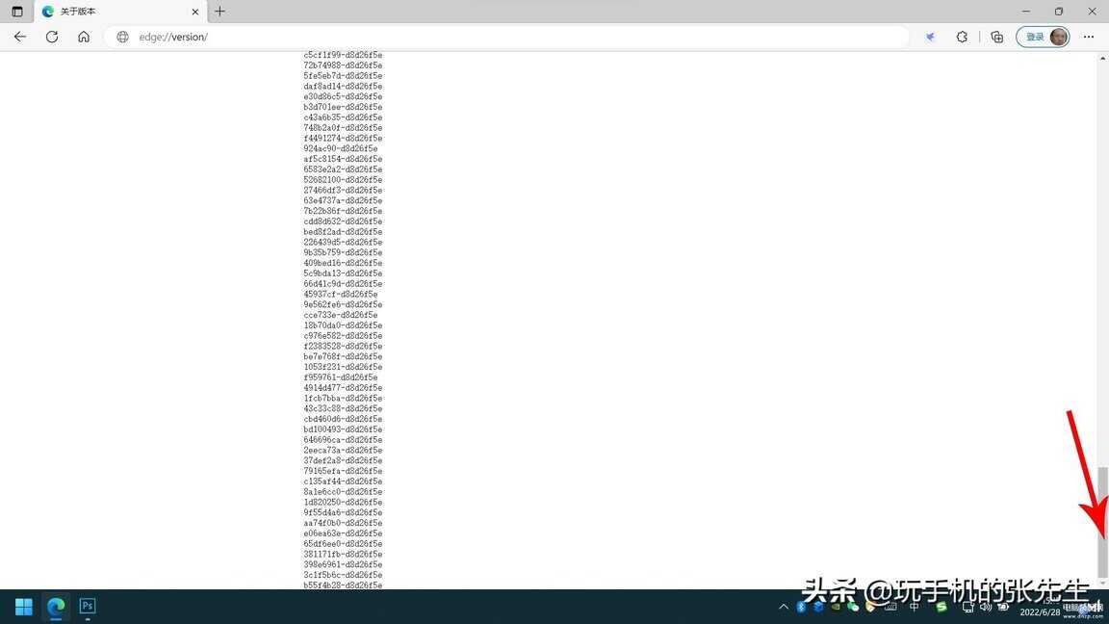Click row f4491274-d8d26f5e
Viewport: 1109px width, 624px height.
343,138
